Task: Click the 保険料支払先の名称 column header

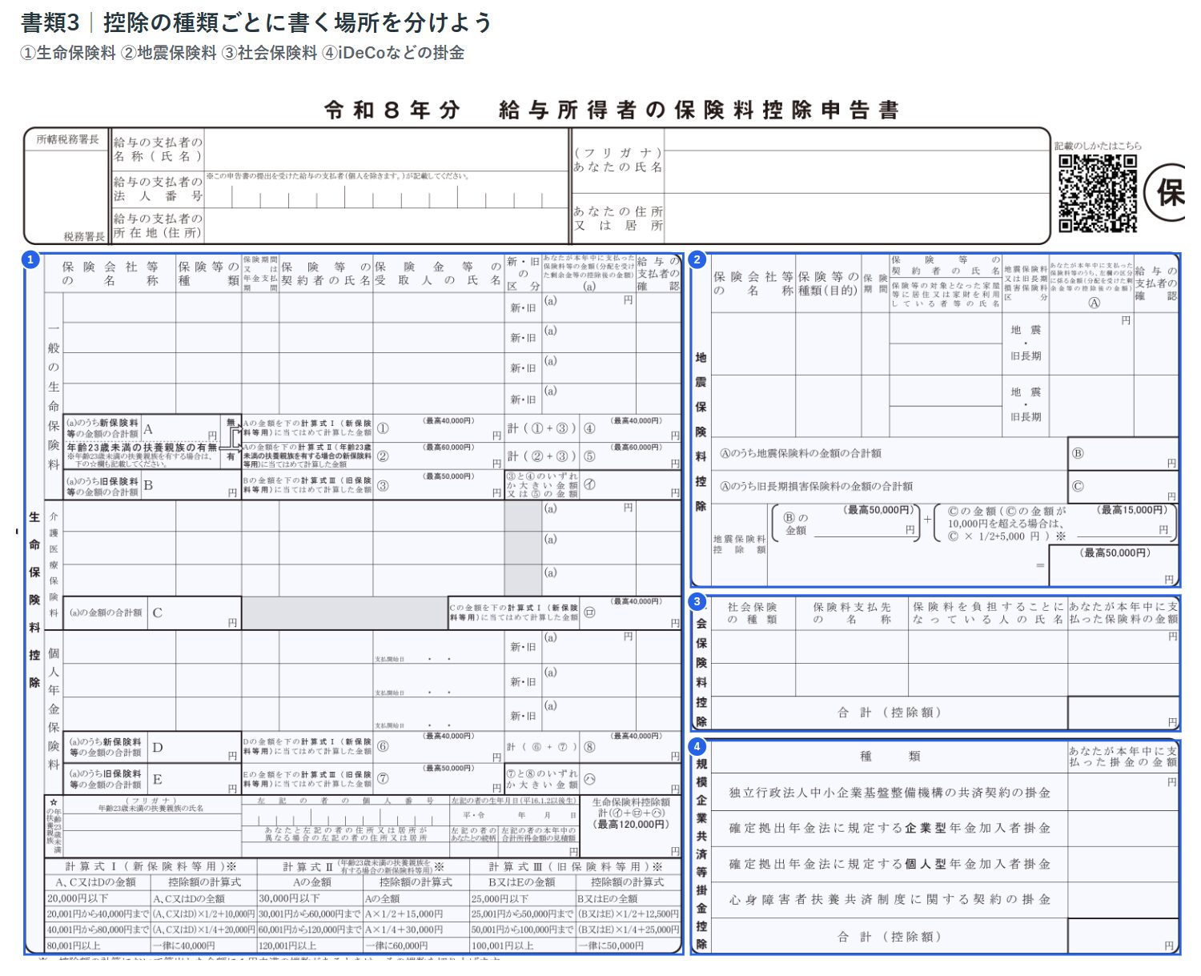Action: (x=852, y=613)
